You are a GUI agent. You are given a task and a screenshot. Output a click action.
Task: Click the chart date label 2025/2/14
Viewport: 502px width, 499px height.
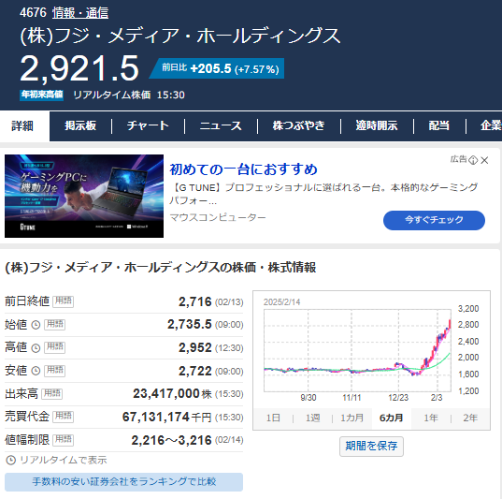pos(281,302)
